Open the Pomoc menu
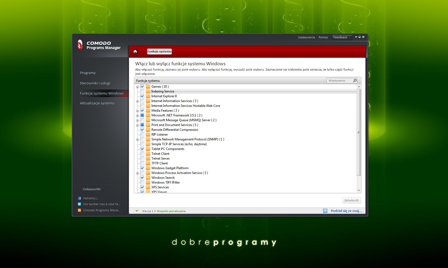The image size is (448, 268). click(x=323, y=37)
